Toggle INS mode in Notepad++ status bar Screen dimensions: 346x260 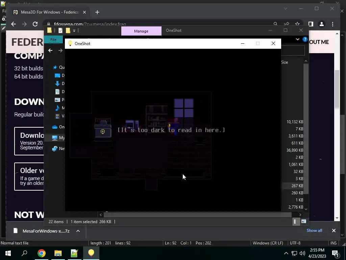pos(333,243)
